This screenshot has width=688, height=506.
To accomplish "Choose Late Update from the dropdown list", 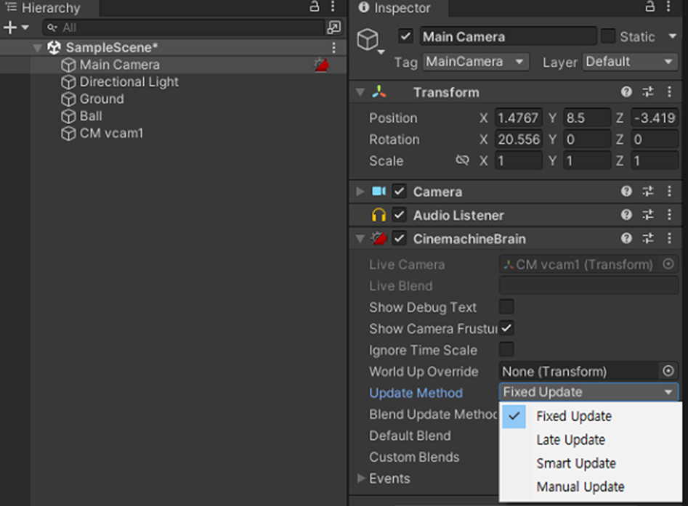I will tap(590, 440).
